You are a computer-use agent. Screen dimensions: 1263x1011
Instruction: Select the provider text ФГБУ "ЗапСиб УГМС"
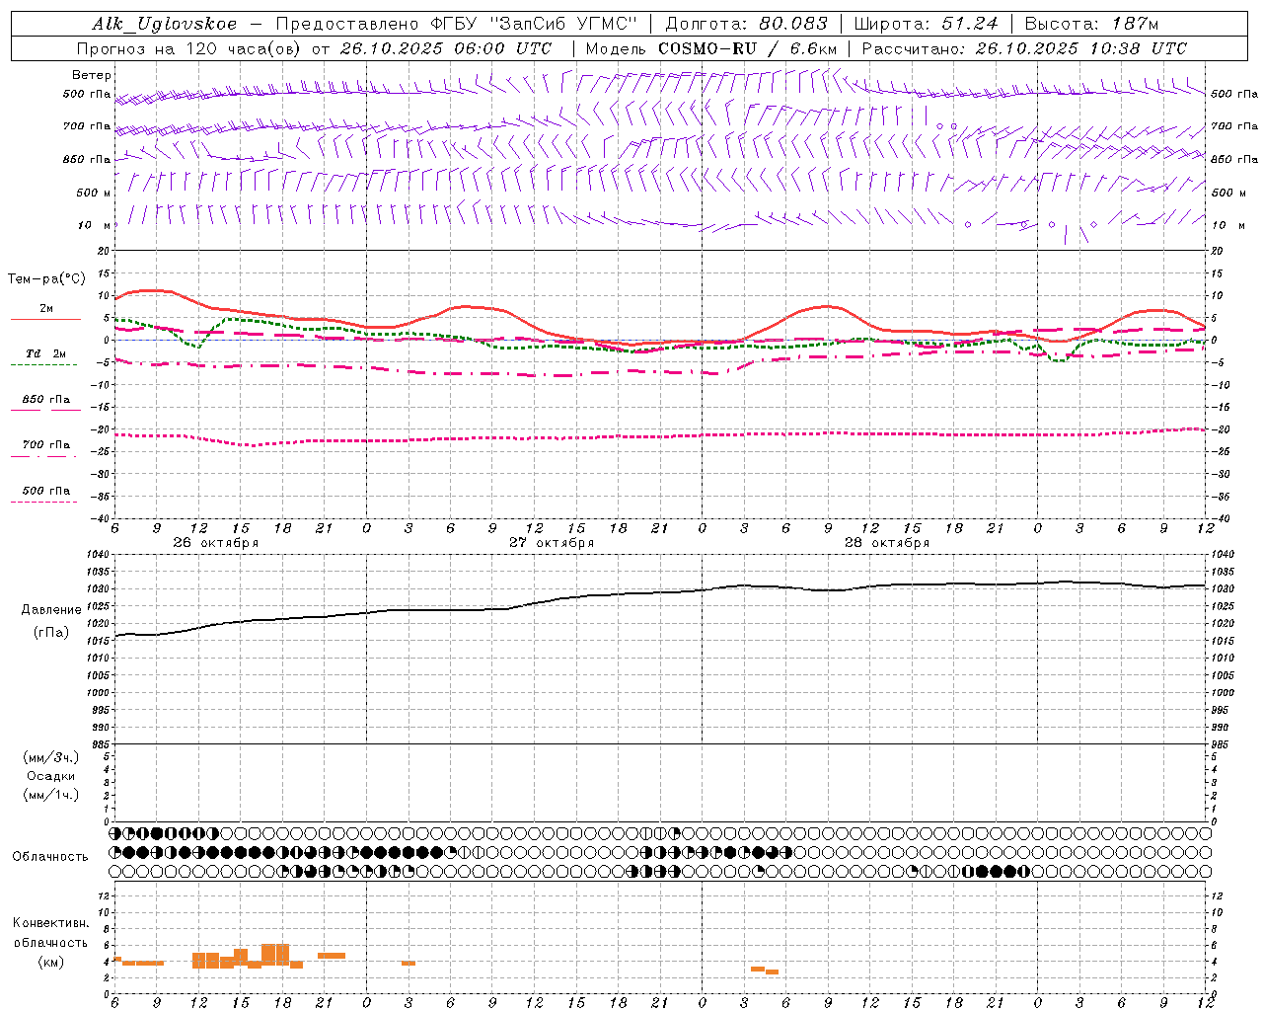point(536,25)
